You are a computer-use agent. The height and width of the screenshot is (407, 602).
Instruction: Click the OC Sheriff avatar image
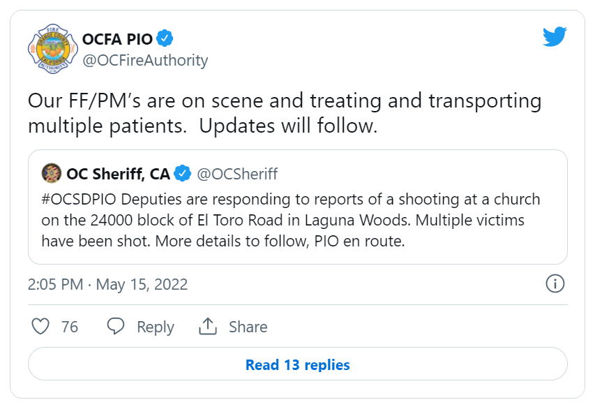click(52, 173)
